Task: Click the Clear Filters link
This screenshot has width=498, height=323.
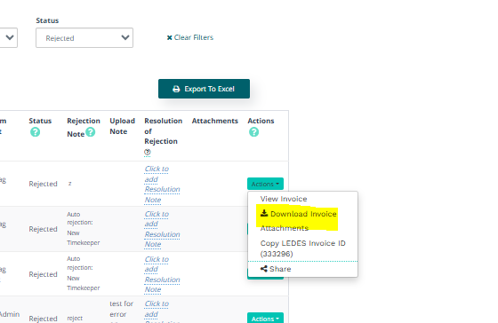Action: click(190, 37)
